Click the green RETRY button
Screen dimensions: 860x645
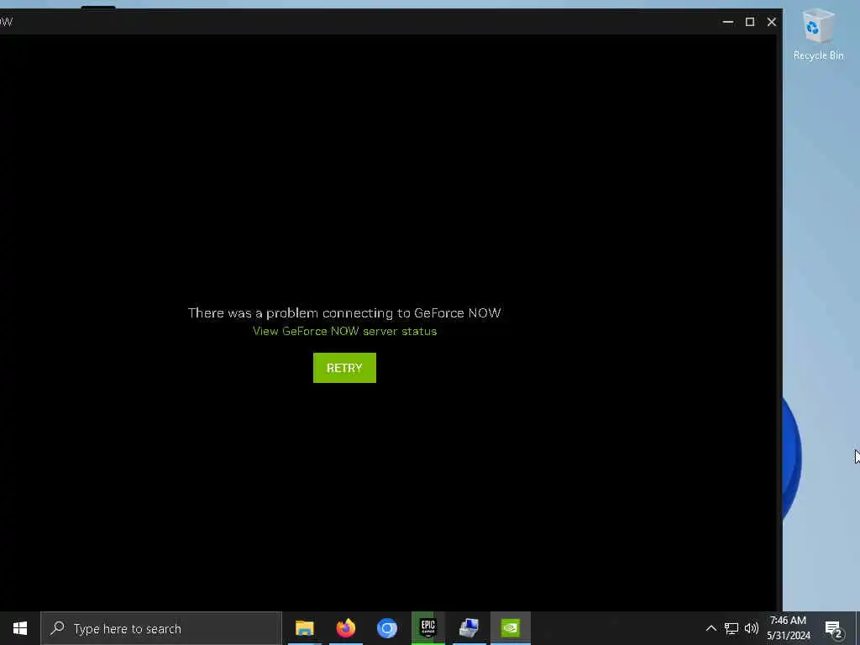click(x=344, y=368)
